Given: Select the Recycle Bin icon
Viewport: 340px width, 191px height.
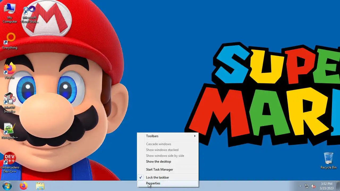Looking at the screenshot, I should point(329,160).
